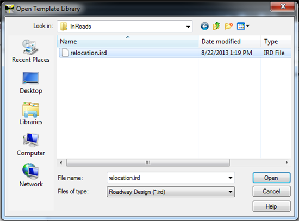Open the View Menu icon

tap(243, 26)
